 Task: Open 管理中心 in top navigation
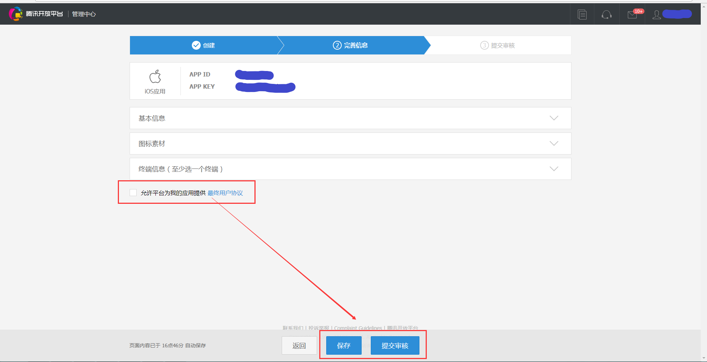click(x=84, y=14)
